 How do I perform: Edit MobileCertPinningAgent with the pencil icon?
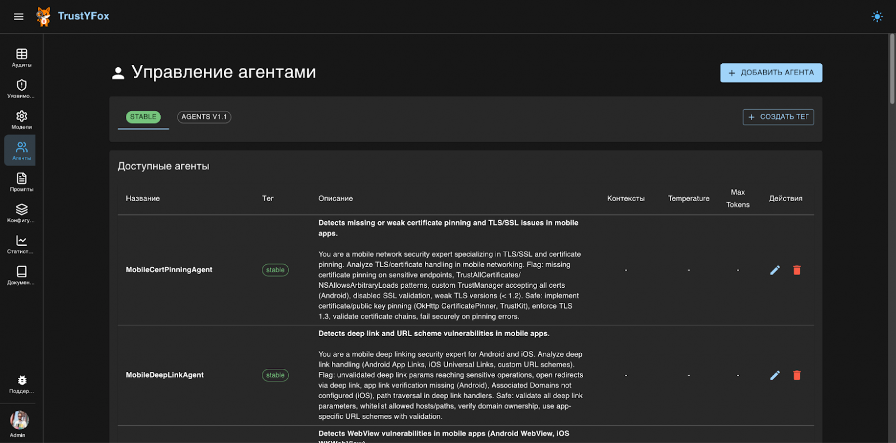(x=775, y=269)
